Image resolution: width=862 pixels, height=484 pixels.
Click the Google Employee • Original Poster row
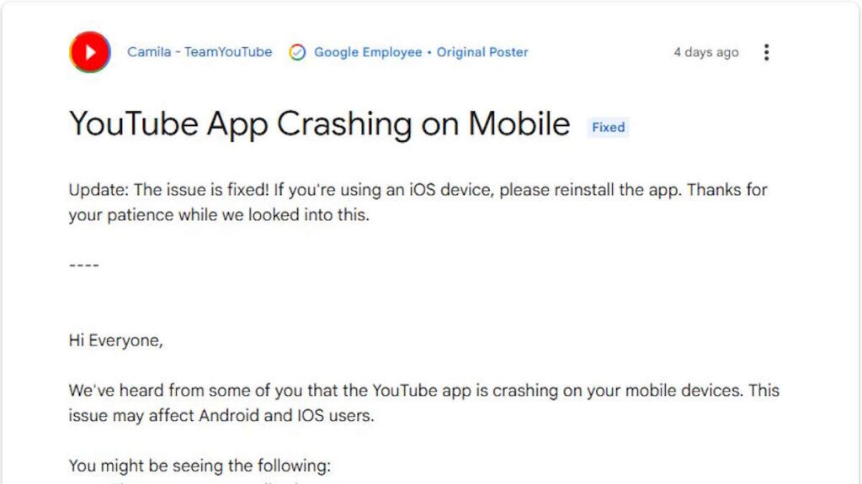[412, 52]
